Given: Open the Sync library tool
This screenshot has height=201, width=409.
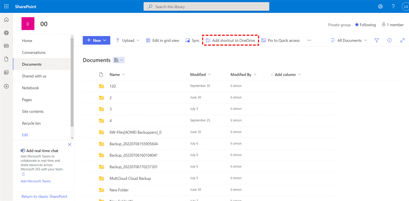Looking at the screenshot, I should 192,40.
